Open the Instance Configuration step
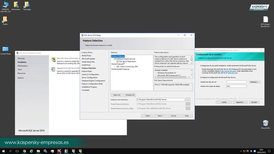The width and height of the screenshot is (274, 154). coord(90,74)
